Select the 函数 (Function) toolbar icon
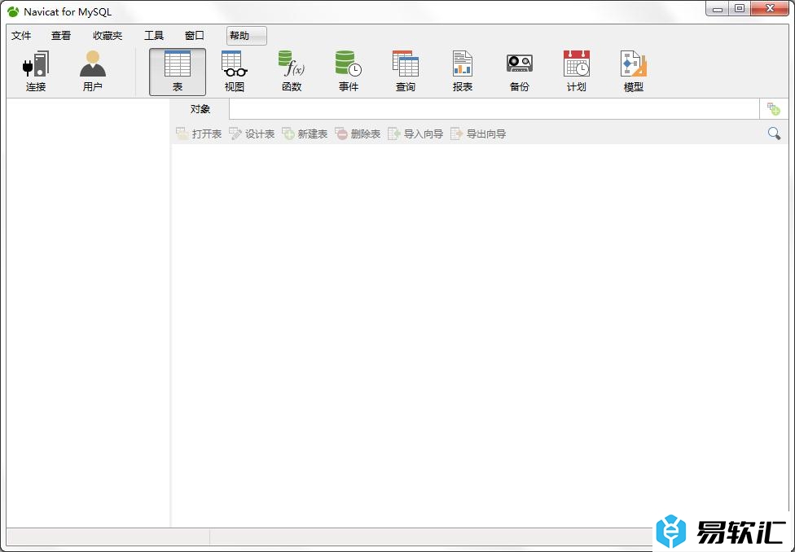The image size is (795, 552). pos(292,72)
